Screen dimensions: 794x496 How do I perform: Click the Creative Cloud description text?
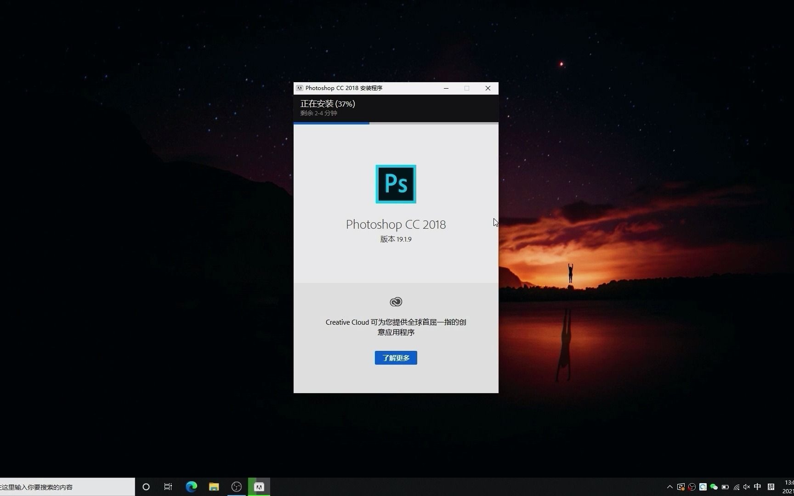396,327
